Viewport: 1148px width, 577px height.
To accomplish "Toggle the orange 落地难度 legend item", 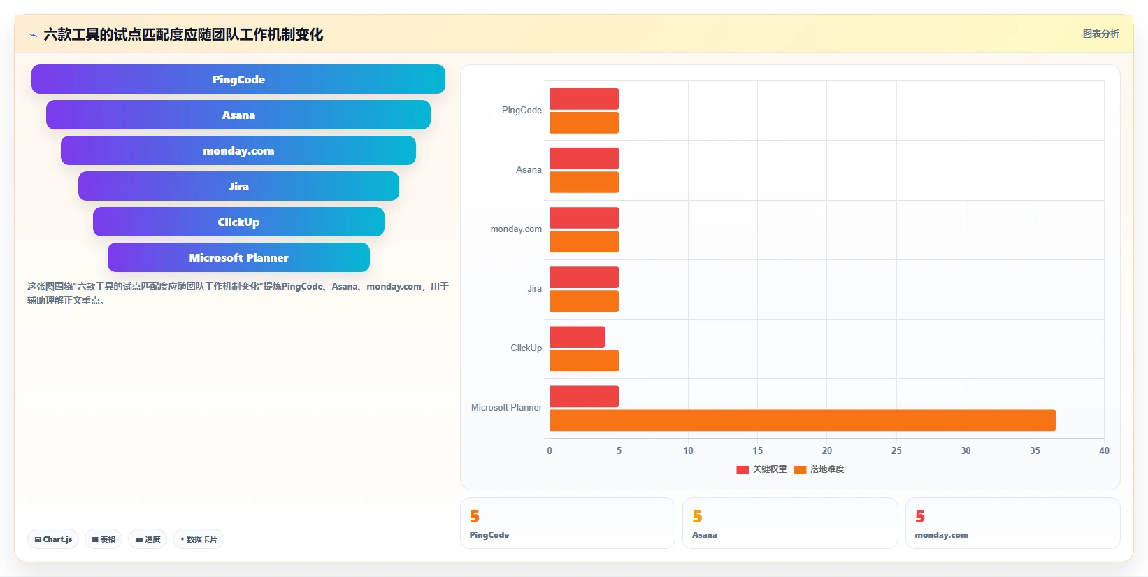I will tap(819, 469).
